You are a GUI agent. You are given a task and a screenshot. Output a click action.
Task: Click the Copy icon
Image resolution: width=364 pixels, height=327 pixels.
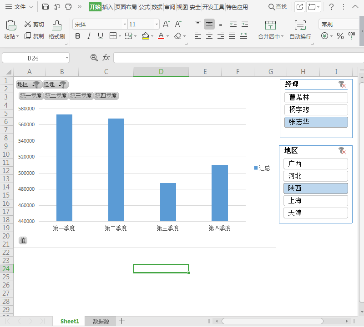pyautogui.click(x=28, y=36)
